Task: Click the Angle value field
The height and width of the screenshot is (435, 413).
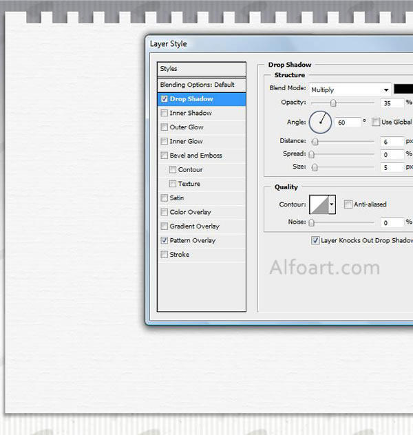Action: pyautogui.click(x=348, y=123)
